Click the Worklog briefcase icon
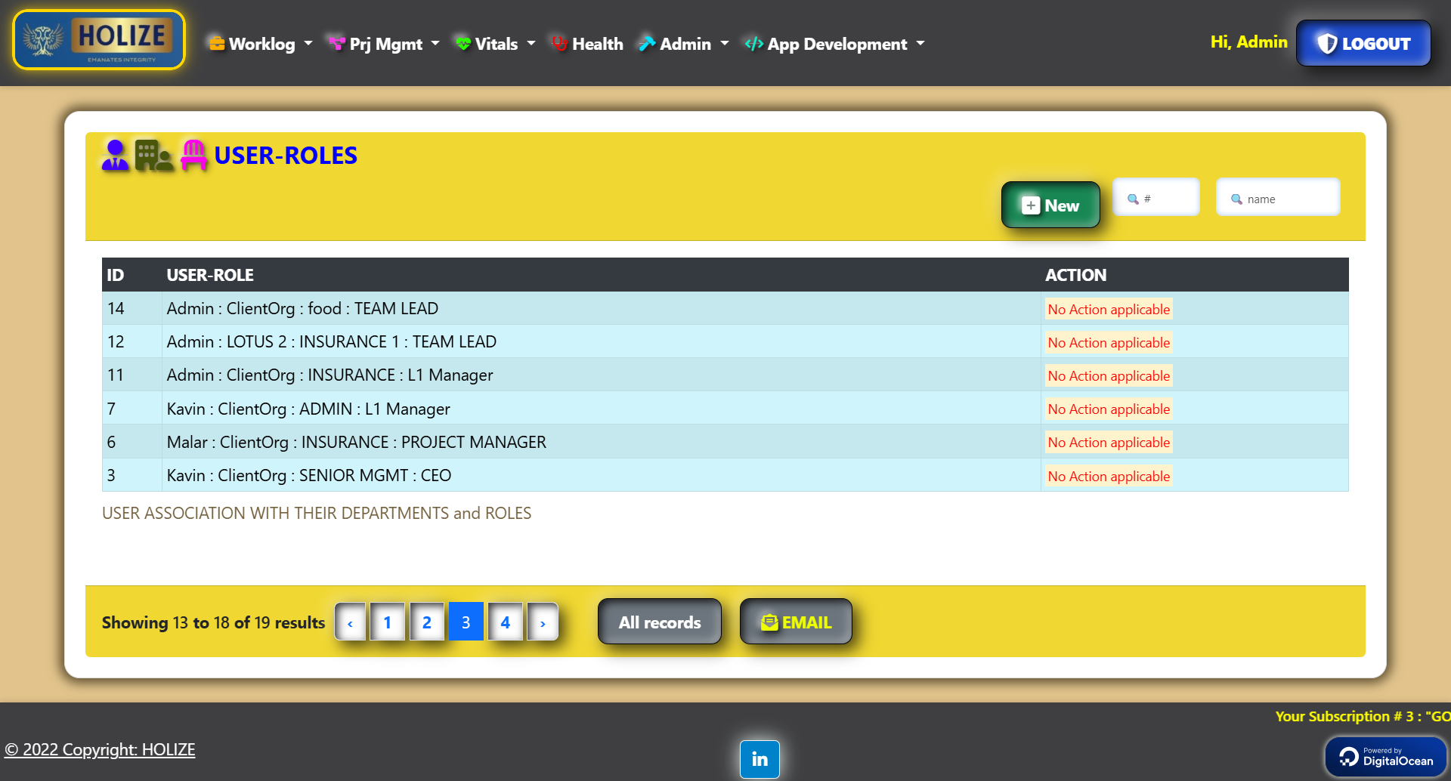This screenshot has width=1451, height=781. [x=217, y=44]
